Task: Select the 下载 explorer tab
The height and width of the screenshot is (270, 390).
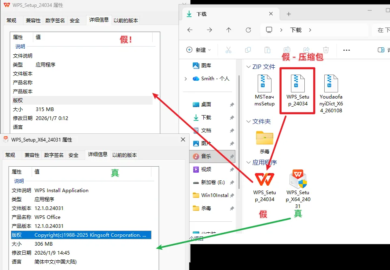Action: (x=231, y=14)
